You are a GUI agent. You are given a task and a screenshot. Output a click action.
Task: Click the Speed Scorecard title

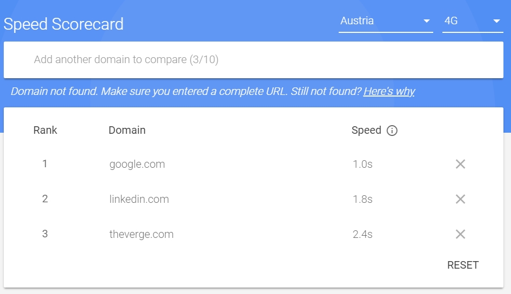[x=64, y=24]
